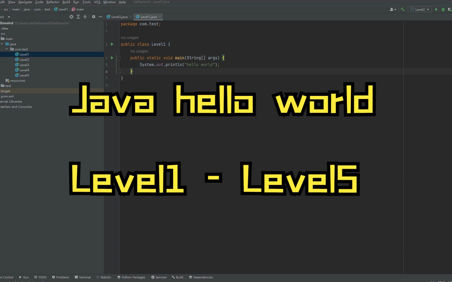Open the user account icon dropdown
Screen dimensions: 452x282
(393, 9)
